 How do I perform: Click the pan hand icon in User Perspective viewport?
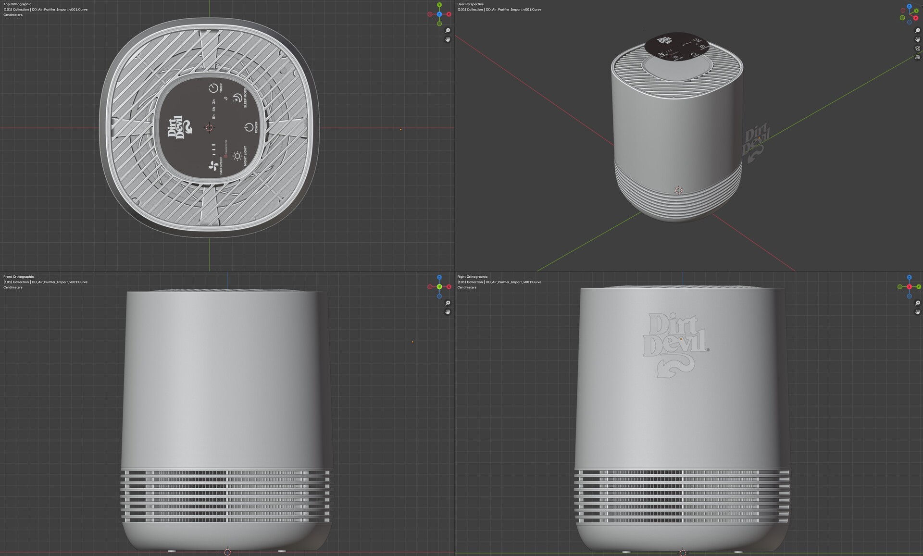click(x=918, y=39)
